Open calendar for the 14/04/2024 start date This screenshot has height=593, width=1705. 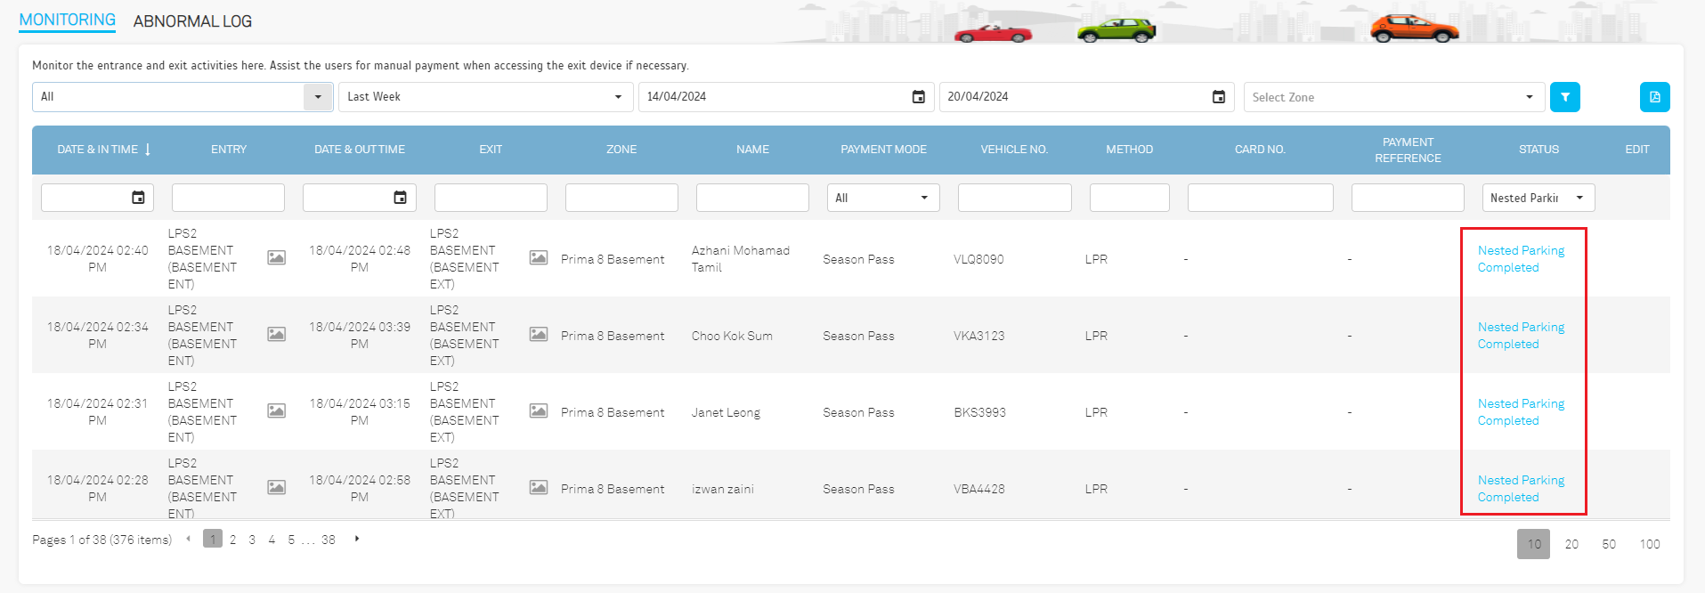918,97
